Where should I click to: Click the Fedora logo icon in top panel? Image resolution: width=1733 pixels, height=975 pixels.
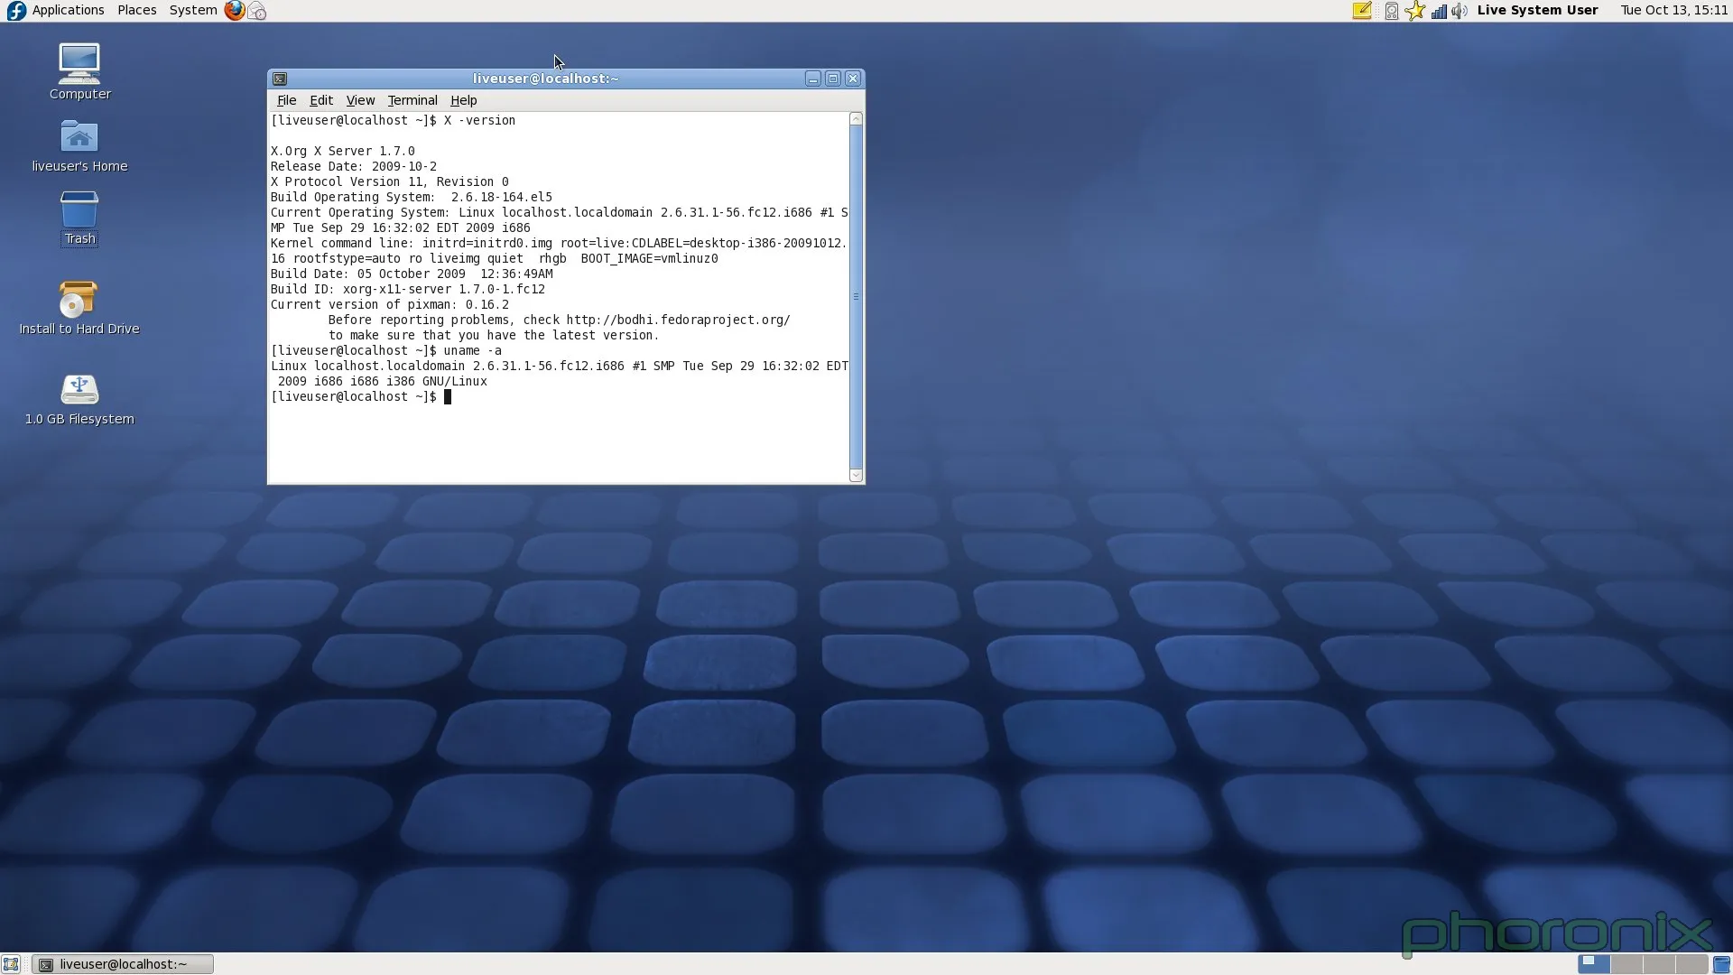click(15, 11)
